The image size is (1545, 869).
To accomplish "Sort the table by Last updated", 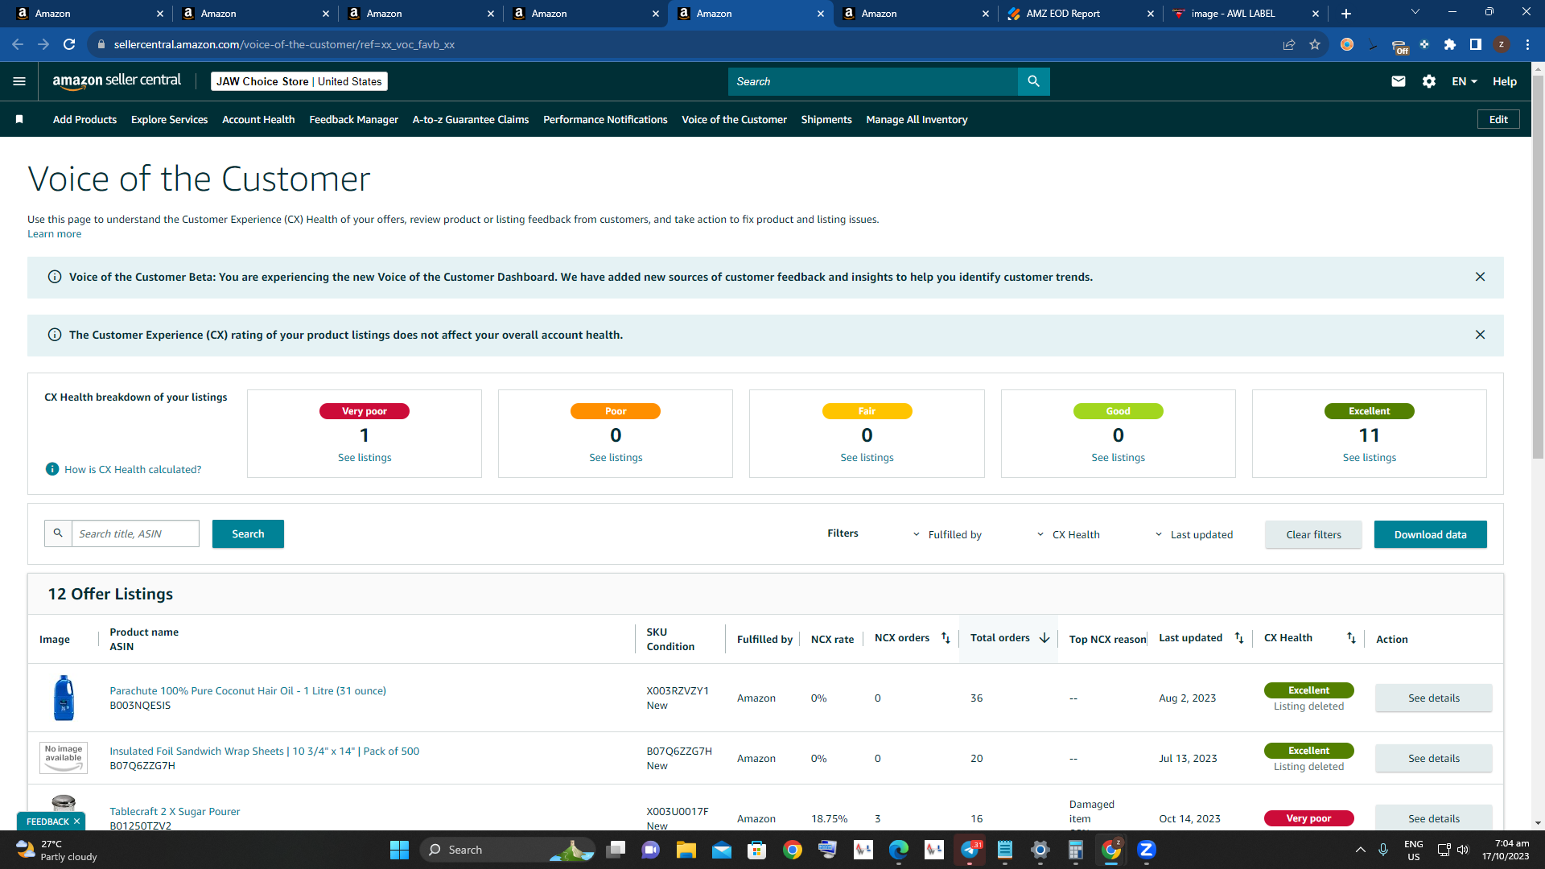I will [x=1239, y=638].
